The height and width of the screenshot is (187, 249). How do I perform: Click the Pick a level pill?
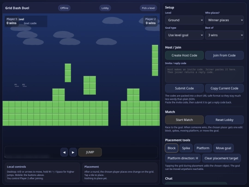[x=148, y=8]
